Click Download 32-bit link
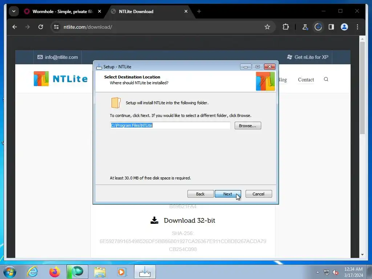This screenshot has height=279, width=372. pos(183,221)
